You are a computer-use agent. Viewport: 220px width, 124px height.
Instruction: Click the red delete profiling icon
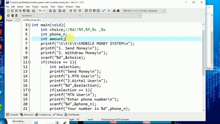(118, 11)
